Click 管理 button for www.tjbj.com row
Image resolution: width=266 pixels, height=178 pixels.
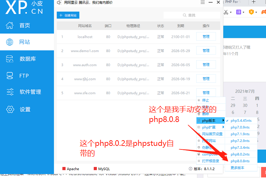pyautogui.click(x=206, y=78)
